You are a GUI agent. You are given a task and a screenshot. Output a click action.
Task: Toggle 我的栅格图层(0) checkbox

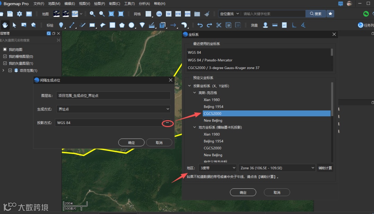[5, 56]
